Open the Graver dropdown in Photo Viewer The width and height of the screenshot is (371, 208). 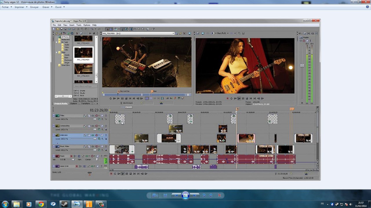47,7
